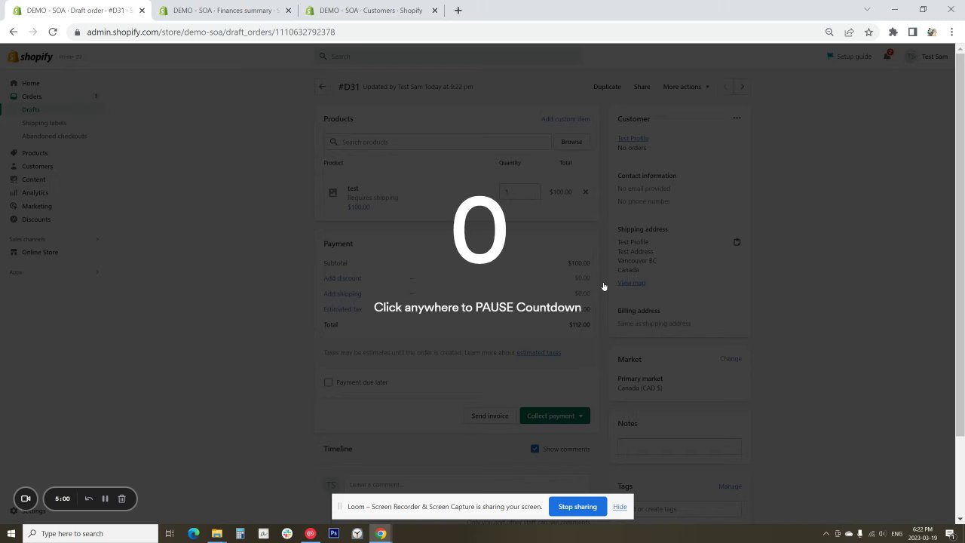
Task: Open Shipping labels in the sidebar
Action: coord(44,123)
